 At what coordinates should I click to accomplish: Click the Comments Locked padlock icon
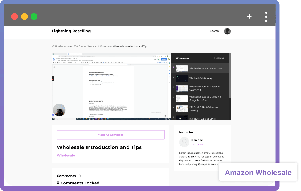tap(58, 183)
